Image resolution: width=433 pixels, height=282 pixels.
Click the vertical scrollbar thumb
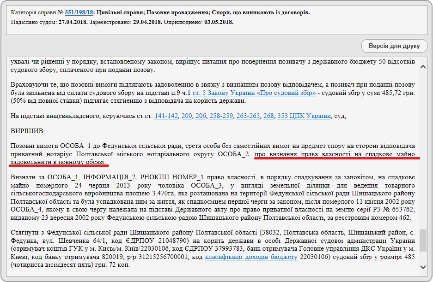point(423,241)
